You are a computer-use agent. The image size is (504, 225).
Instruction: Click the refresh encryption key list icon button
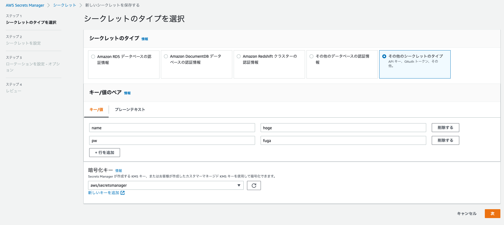(x=254, y=185)
